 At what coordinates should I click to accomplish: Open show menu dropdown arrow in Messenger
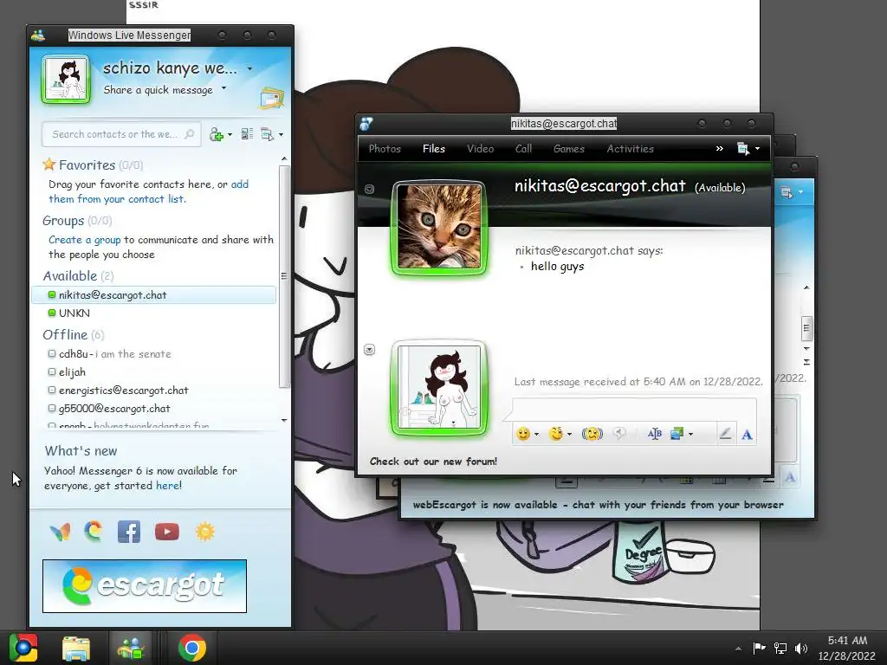tap(282, 134)
